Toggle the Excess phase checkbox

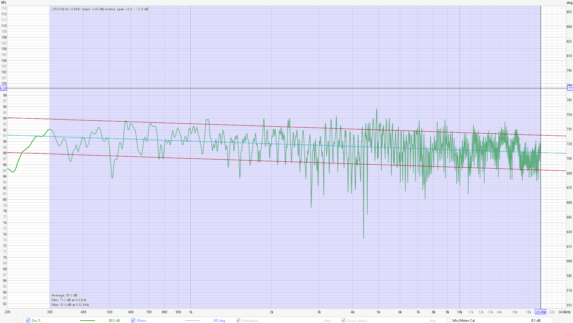[344, 320]
